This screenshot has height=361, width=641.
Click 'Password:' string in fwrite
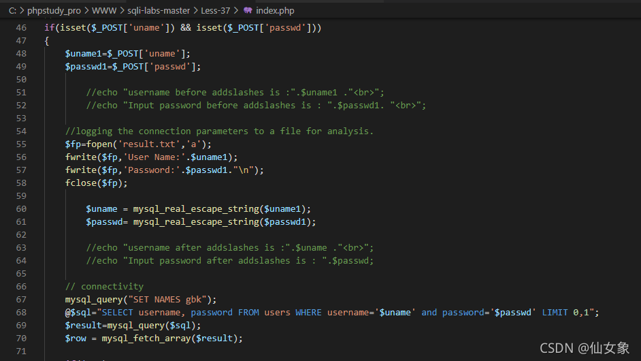coord(152,170)
